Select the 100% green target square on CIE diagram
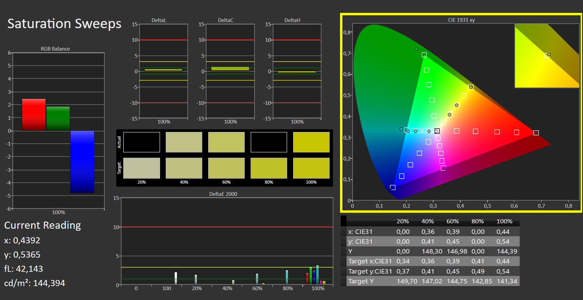Screen dimensions: 583x300 click(424, 55)
